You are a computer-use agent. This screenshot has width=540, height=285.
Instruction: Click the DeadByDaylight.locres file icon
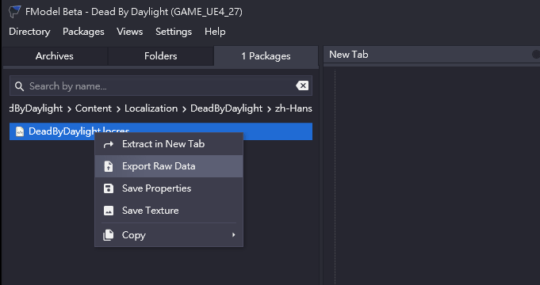20,131
